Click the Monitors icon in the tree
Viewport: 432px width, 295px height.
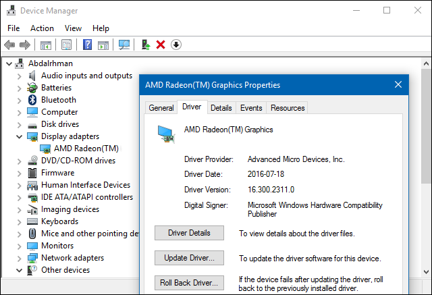(32, 246)
